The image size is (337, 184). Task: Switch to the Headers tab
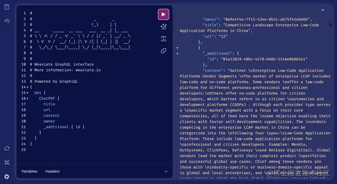click(x=52, y=171)
